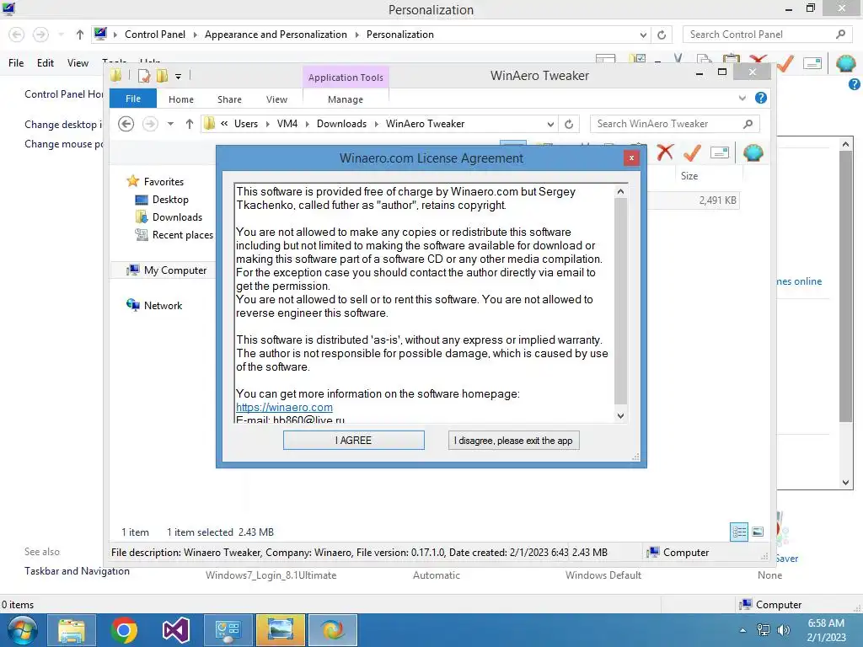Refresh the Personalization window address bar
Viewport: 863px width, 647px height.
662,35
